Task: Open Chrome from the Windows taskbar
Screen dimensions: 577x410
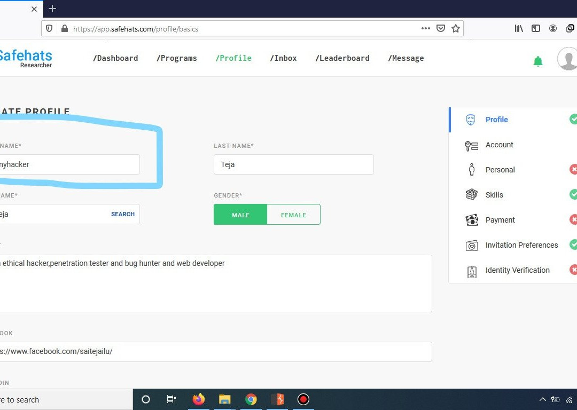Action: (x=251, y=399)
